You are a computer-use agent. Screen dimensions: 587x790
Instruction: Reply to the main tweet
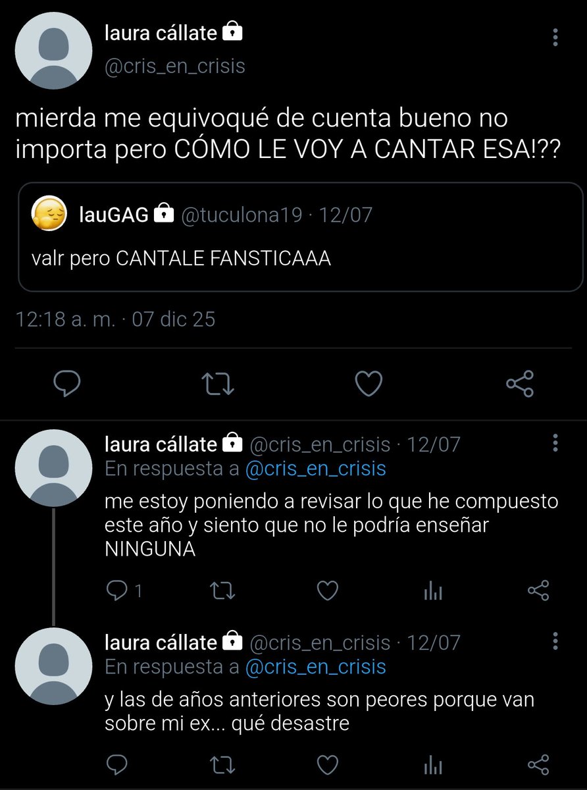tap(66, 383)
